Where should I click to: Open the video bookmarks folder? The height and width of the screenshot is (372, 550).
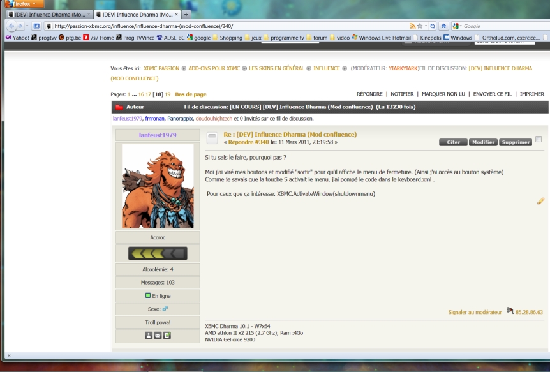pyautogui.click(x=339, y=38)
